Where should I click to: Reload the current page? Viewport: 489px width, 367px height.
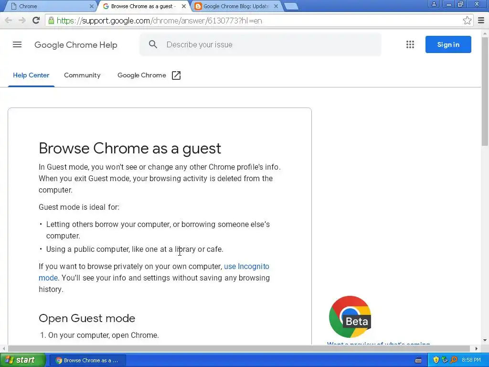coord(36,21)
